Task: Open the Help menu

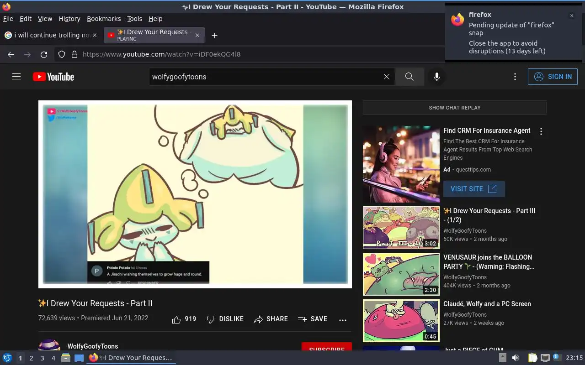Action: (155, 19)
